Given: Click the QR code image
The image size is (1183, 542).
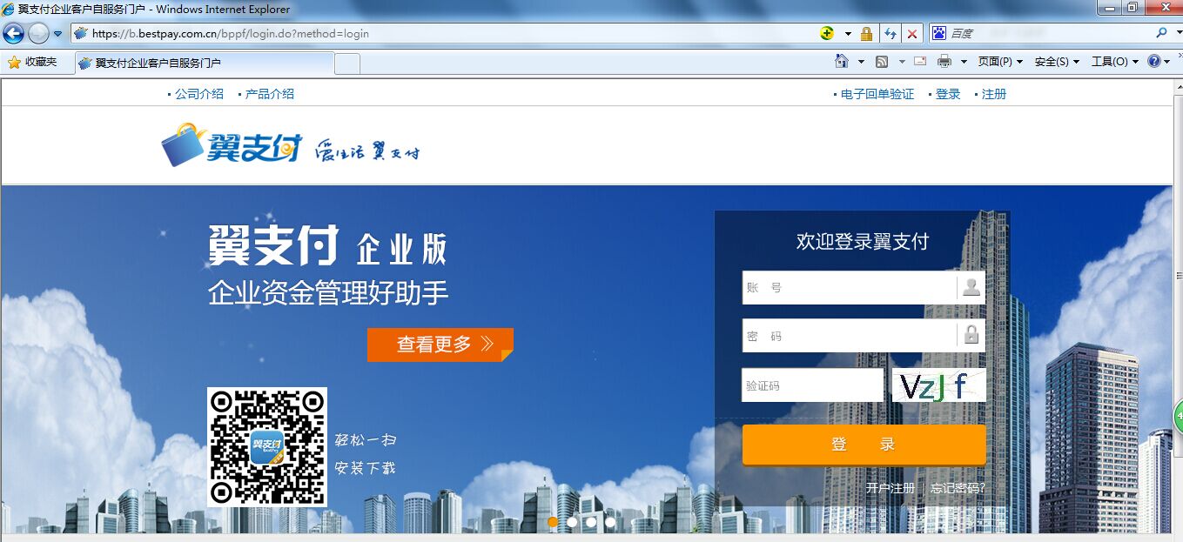Looking at the screenshot, I should [267, 447].
